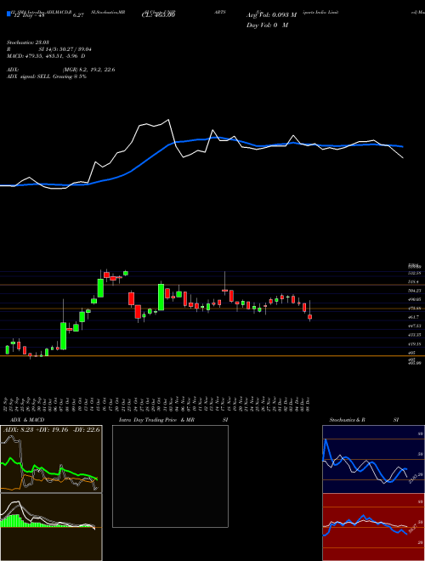Click the MACD histogram chart thumbnail

[51, 527]
